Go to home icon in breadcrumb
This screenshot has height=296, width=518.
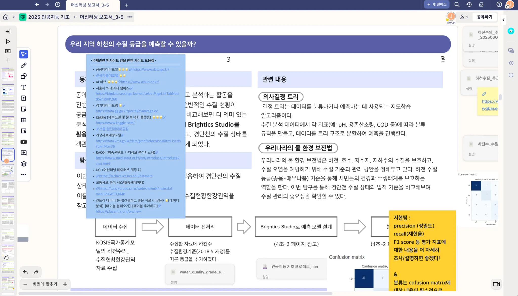[x=6, y=17]
